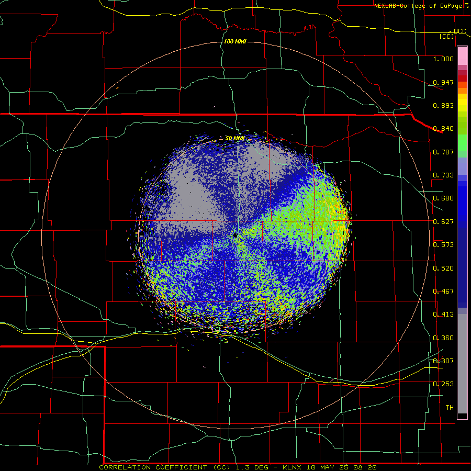The image size is (471, 471).
Task: Select the 0.787 scale value
Action: [443, 152]
